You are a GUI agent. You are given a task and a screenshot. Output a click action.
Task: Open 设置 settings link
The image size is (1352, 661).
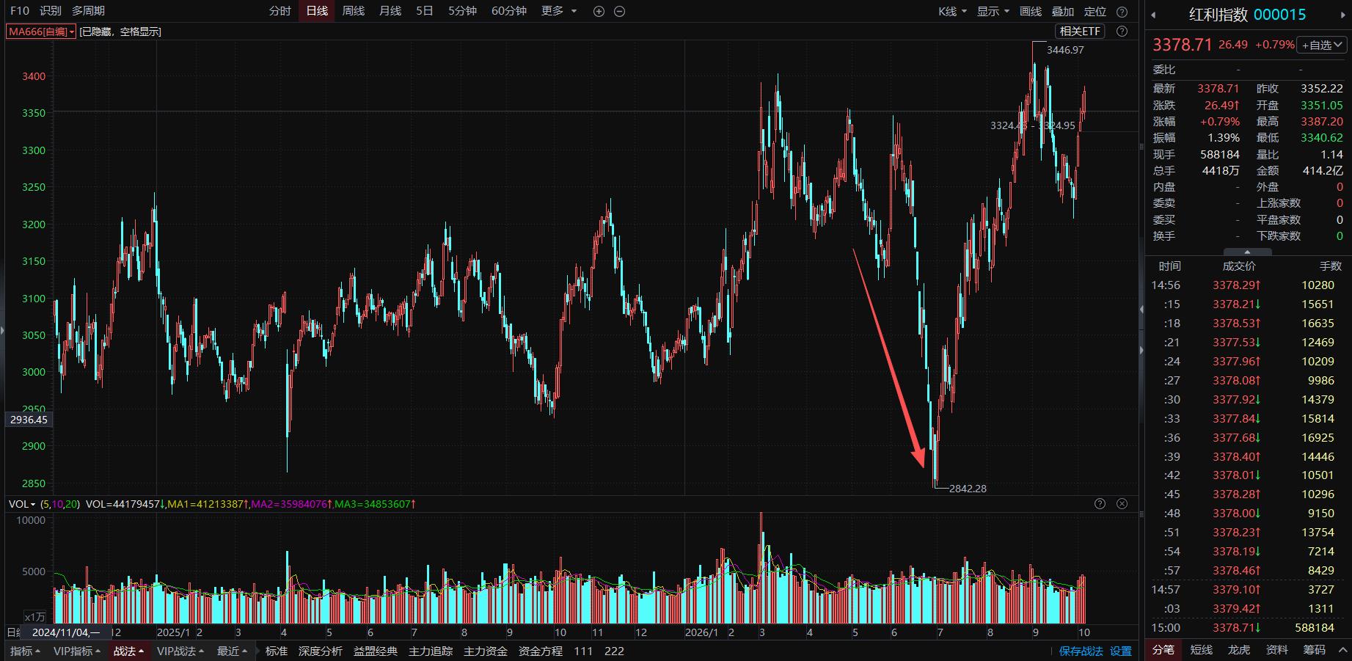[x=1121, y=651]
